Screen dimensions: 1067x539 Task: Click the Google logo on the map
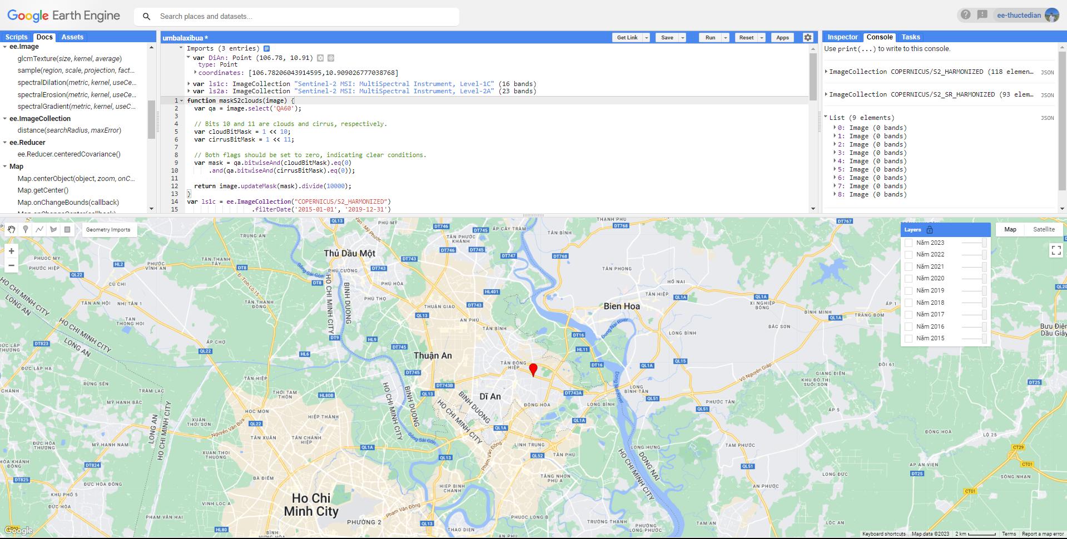[x=18, y=531]
